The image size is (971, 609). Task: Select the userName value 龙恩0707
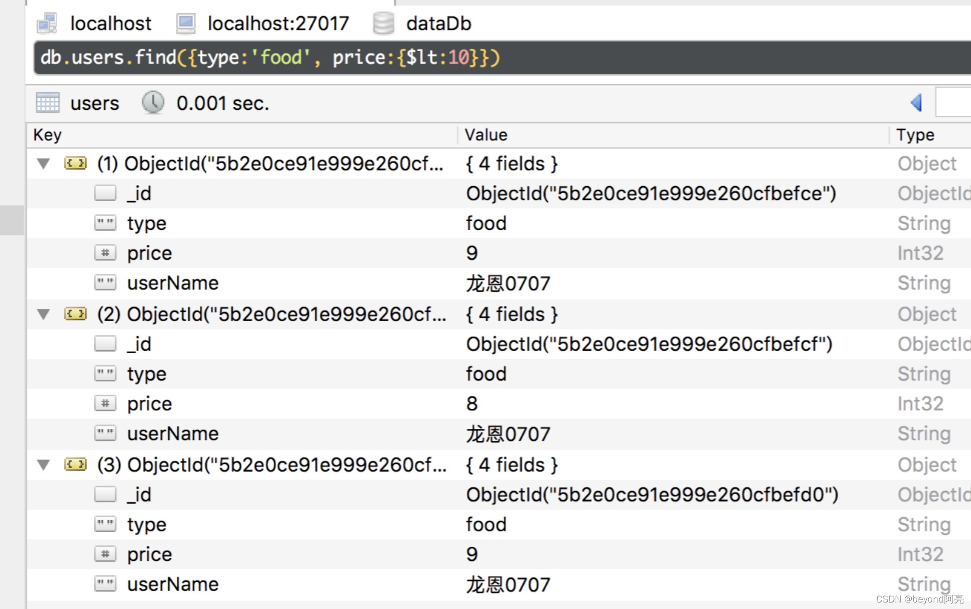pyautogui.click(x=508, y=282)
